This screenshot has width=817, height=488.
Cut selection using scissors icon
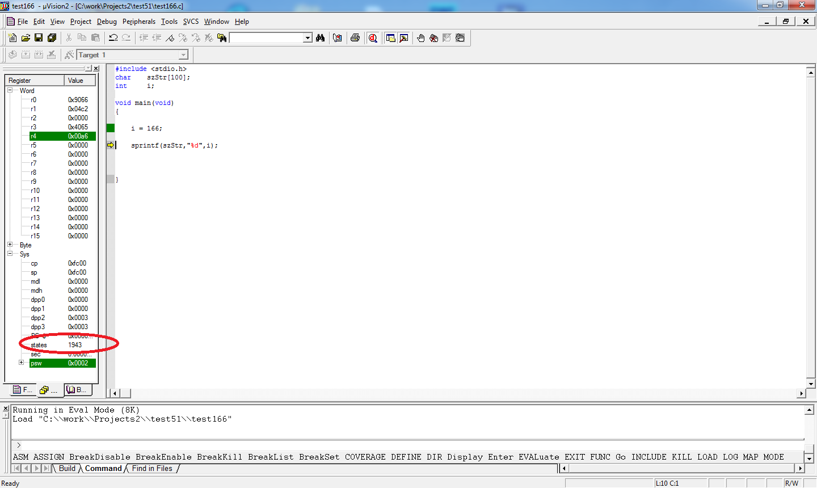[69, 38]
